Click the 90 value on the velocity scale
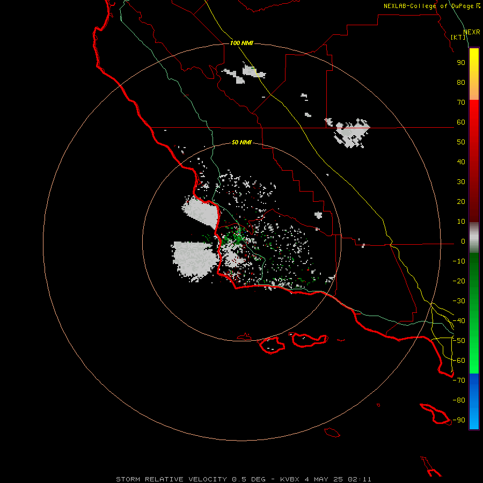 pyautogui.click(x=461, y=63)
